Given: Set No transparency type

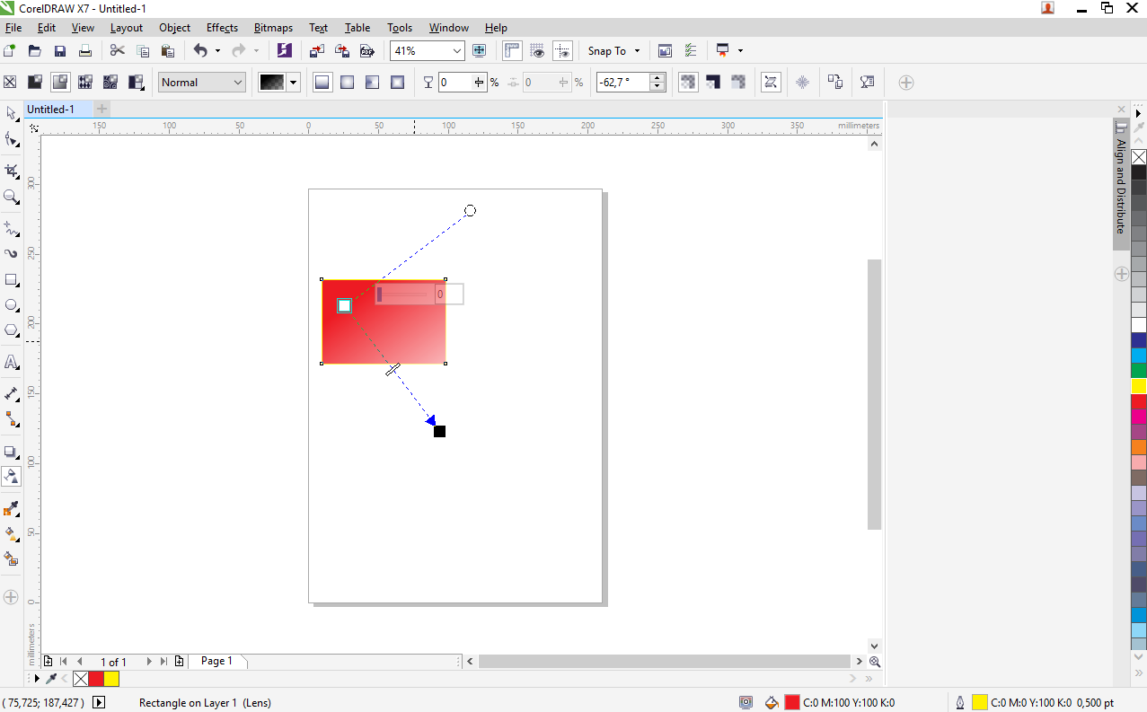Looking at the screenshot, I should 10,83.
